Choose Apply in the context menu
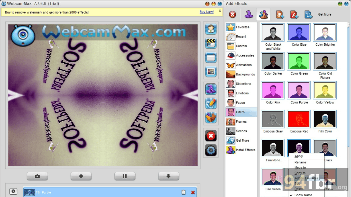The image size is (351, 197). [x=306, y=156]
